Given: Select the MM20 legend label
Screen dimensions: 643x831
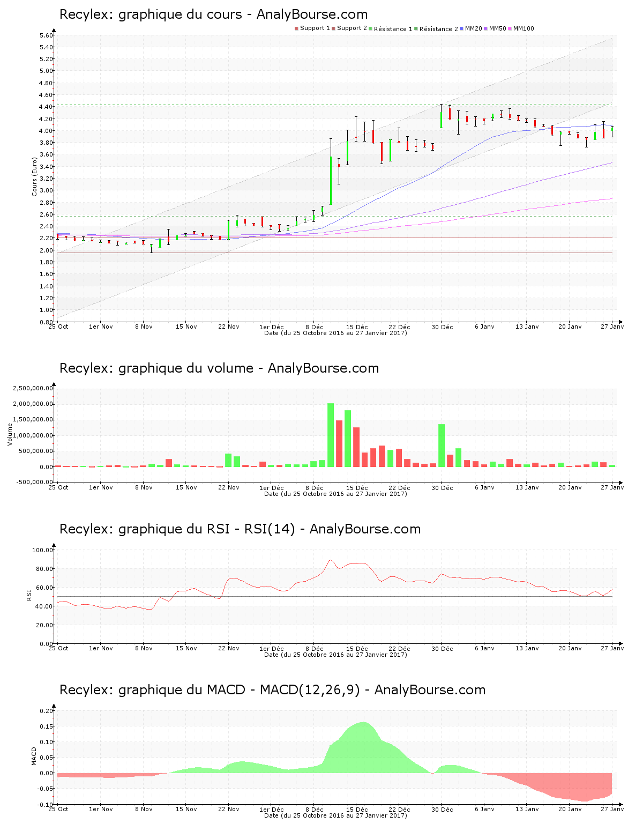Looking at the screenshot, I should coord(474,28).
